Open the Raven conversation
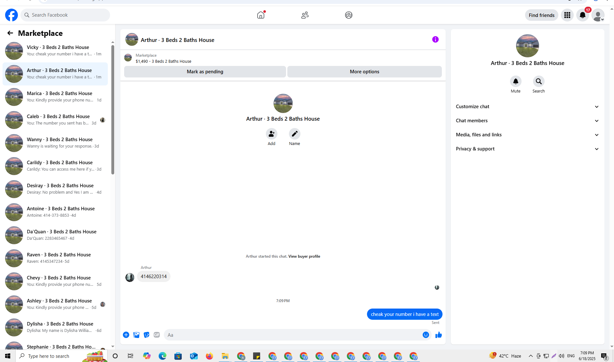 tap(55, 258)
